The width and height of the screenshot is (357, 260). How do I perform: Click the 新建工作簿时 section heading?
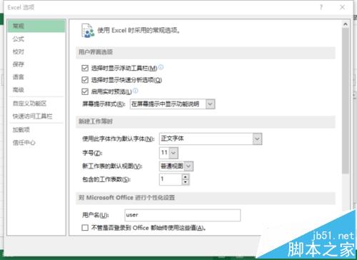point(96,121)
